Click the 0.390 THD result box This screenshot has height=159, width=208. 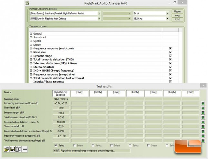pos(61,117)
